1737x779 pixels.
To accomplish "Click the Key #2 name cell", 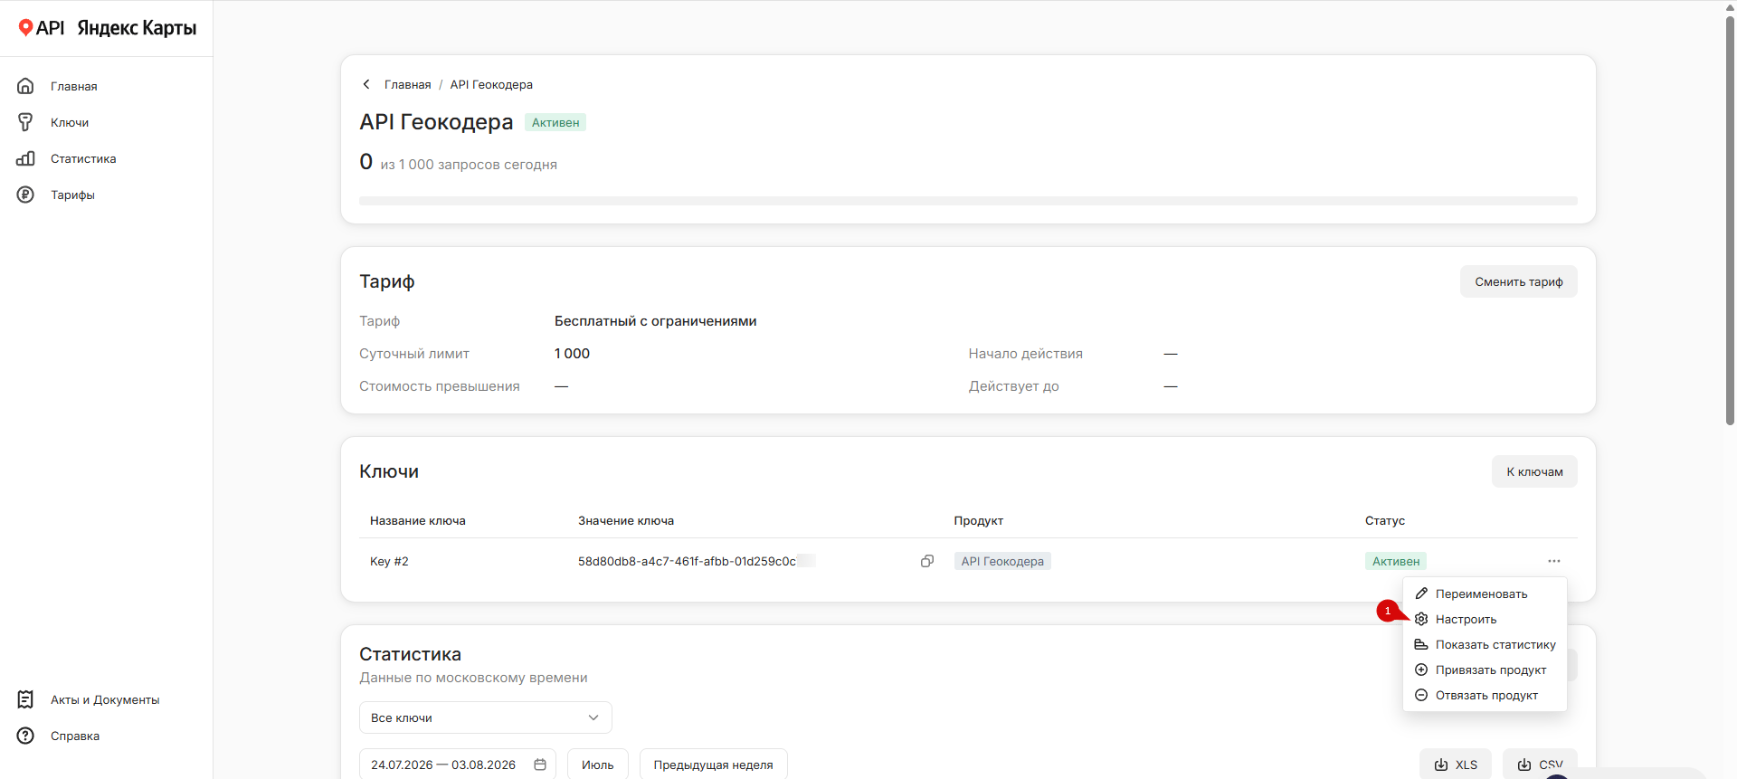I will [389, 561].
